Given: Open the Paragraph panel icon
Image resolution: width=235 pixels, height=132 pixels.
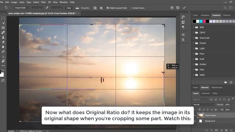Looking at the screenshot, I should [183, 27].
